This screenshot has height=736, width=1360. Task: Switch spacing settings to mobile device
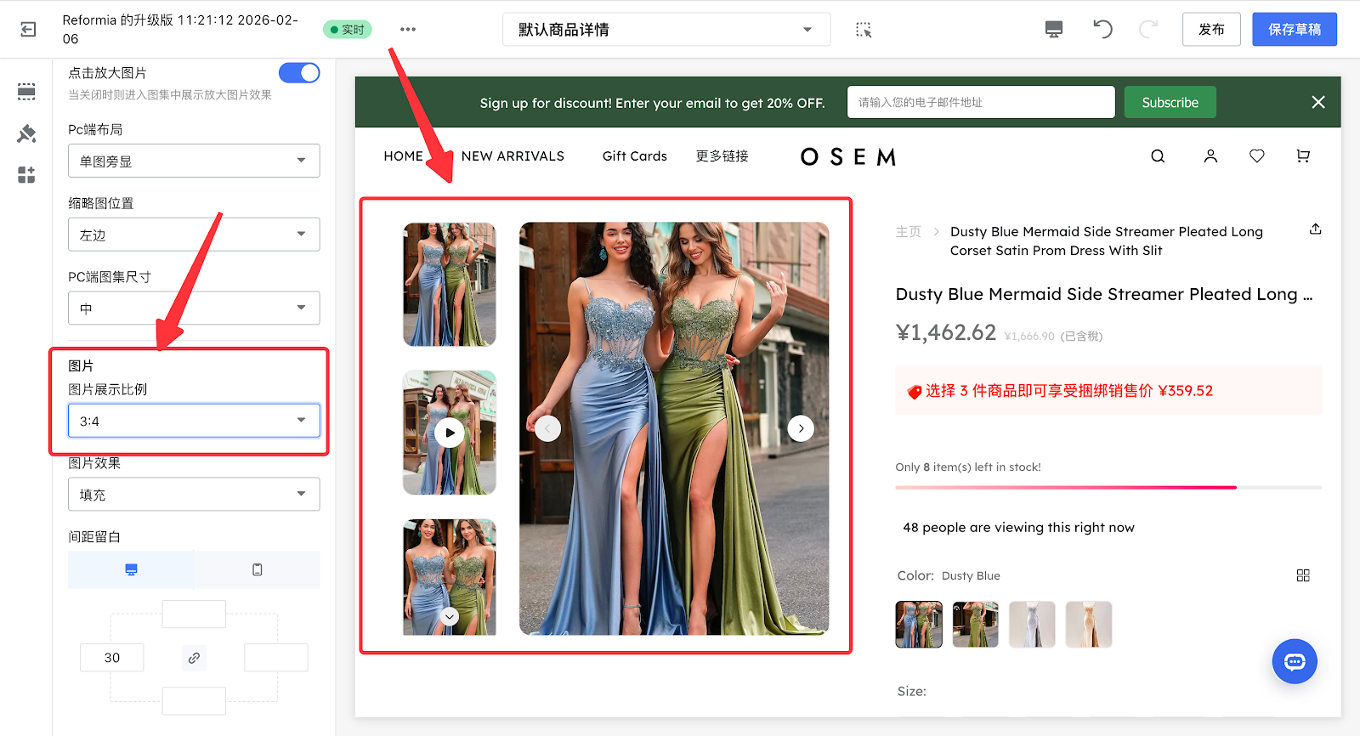pos(257,569)
